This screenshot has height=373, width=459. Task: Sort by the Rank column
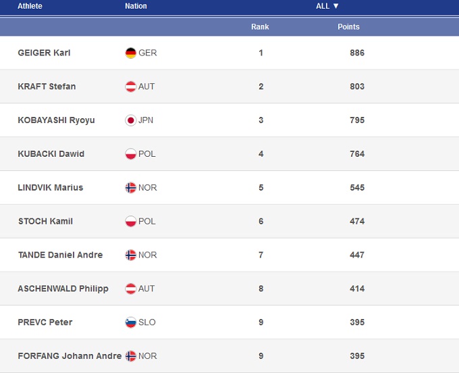pyautogui.click(x=260, y=27)
